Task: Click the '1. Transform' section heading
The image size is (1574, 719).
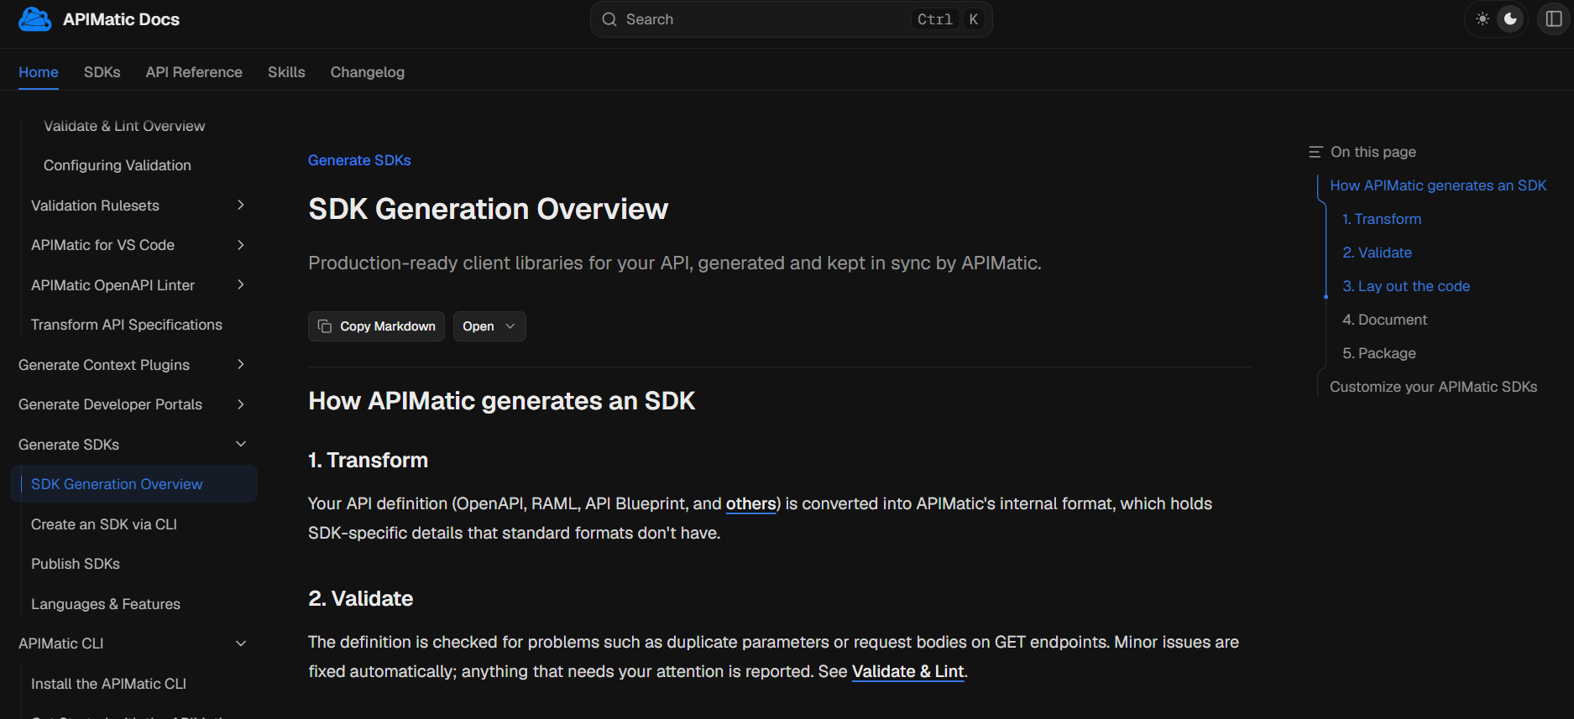Action: click(368, 460)
